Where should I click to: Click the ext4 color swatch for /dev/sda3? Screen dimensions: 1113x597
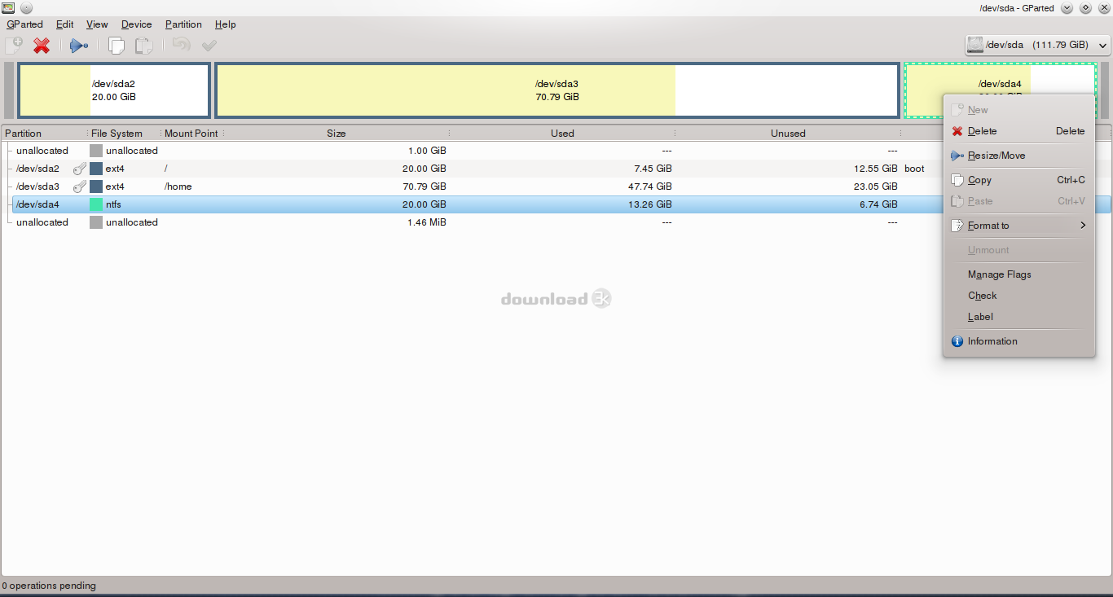click(x=96, y=187)
